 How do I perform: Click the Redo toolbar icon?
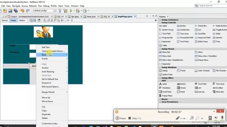(x=28, y=11)
